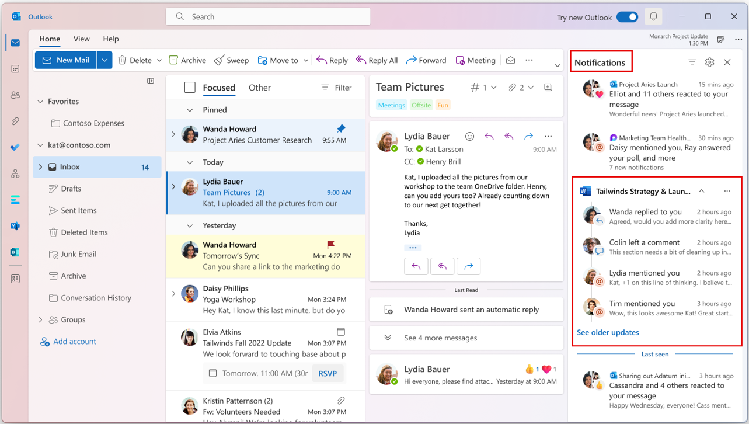Open the People app in left rail

click(15, 95)
